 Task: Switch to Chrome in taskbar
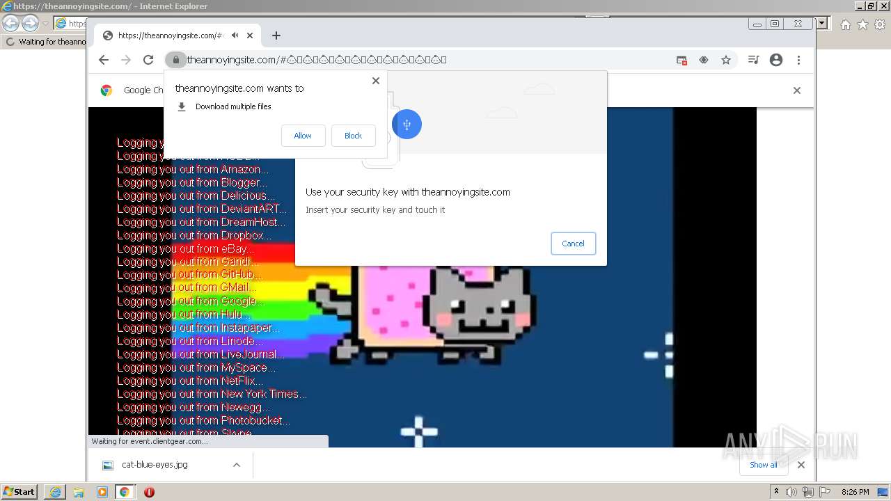pos(125,492)
